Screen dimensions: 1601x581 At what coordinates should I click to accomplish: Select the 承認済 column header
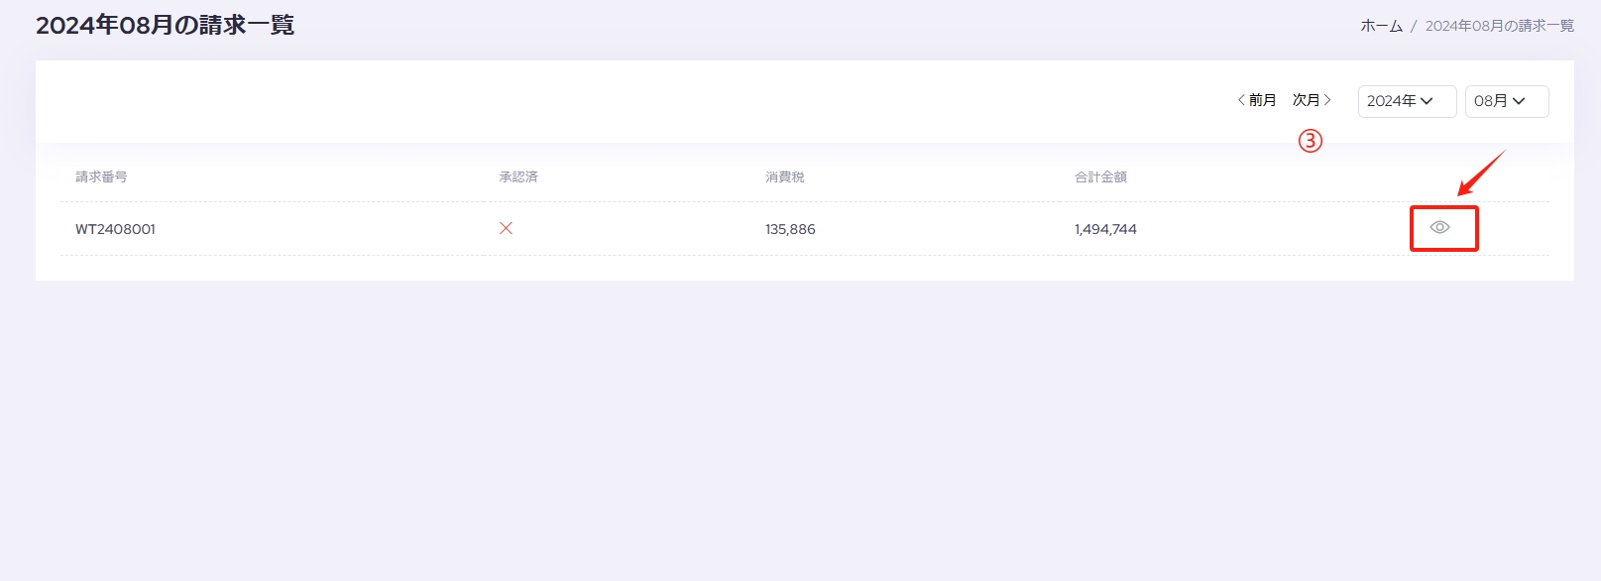click(518, 176)
